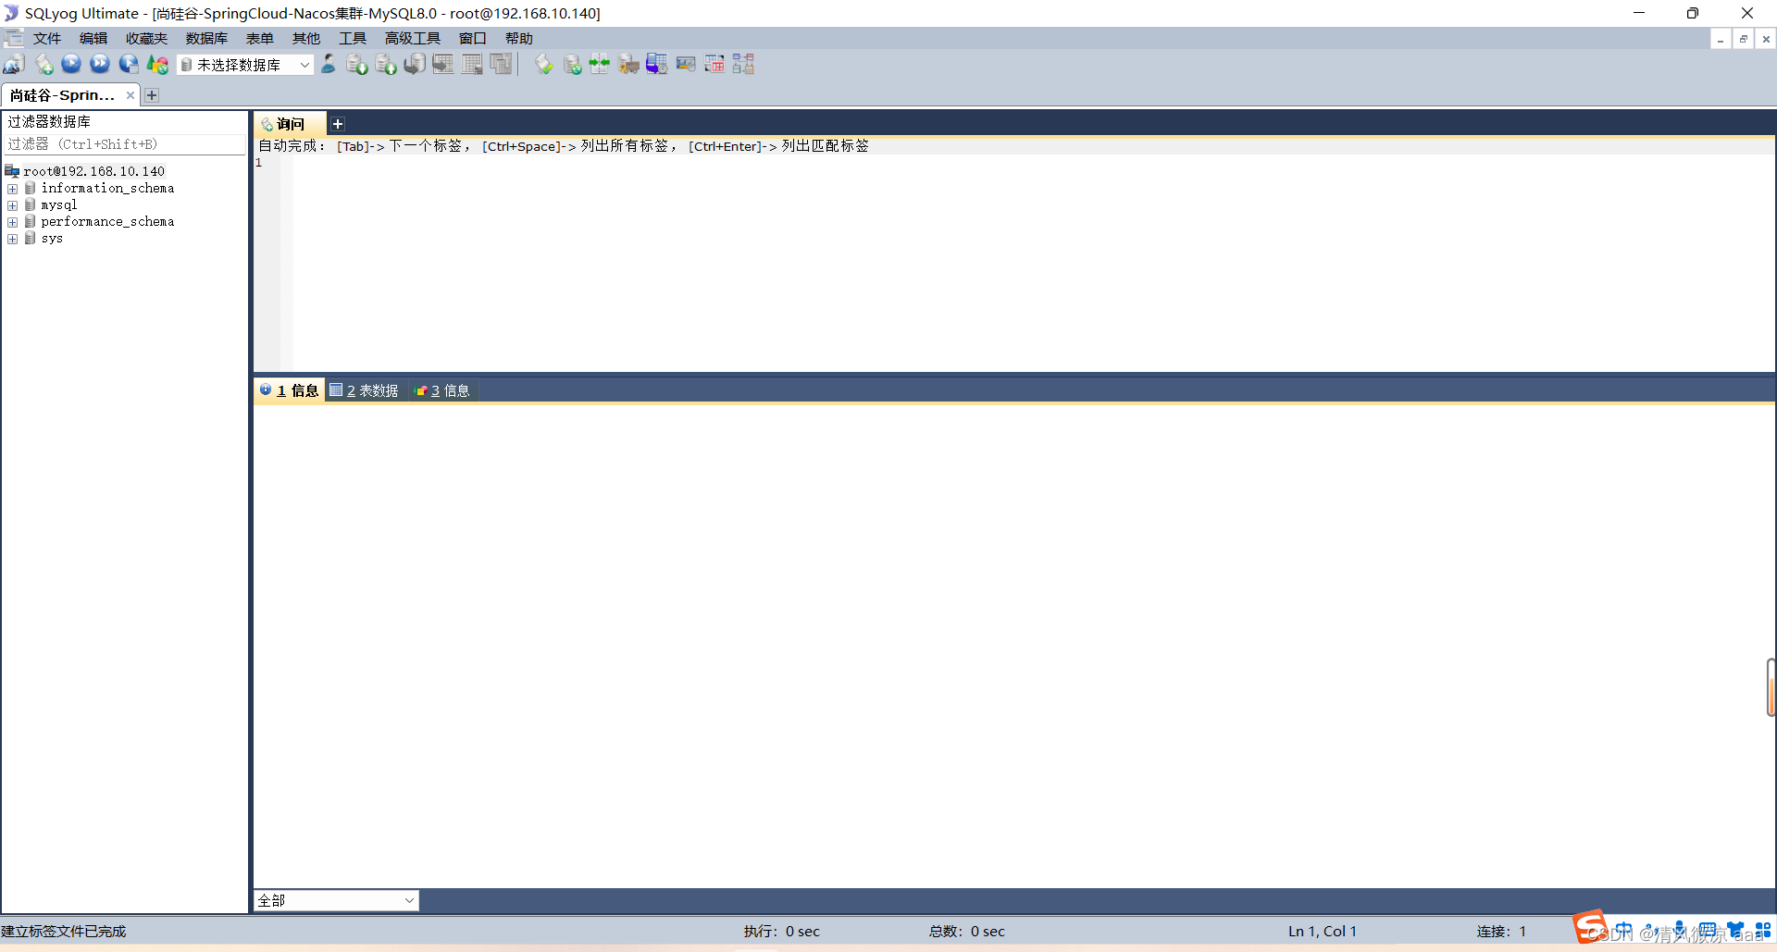Expand the mysql database node

pos(13,205)
